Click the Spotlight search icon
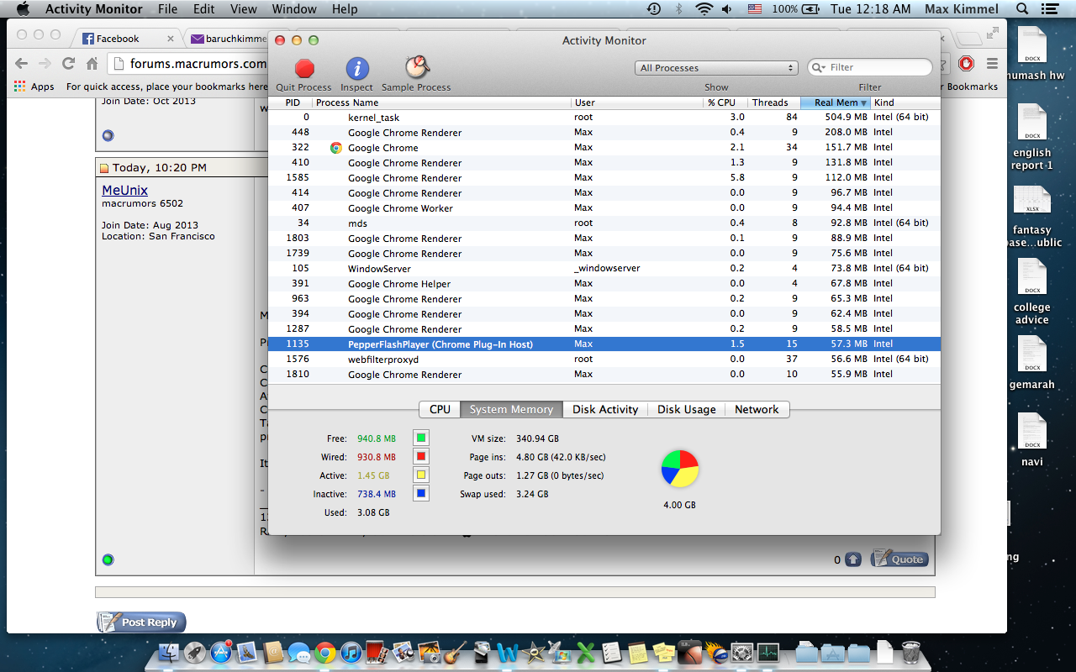Viewport: 1076px width, 672px height. pyautogui.click(x=1022, y=9)
